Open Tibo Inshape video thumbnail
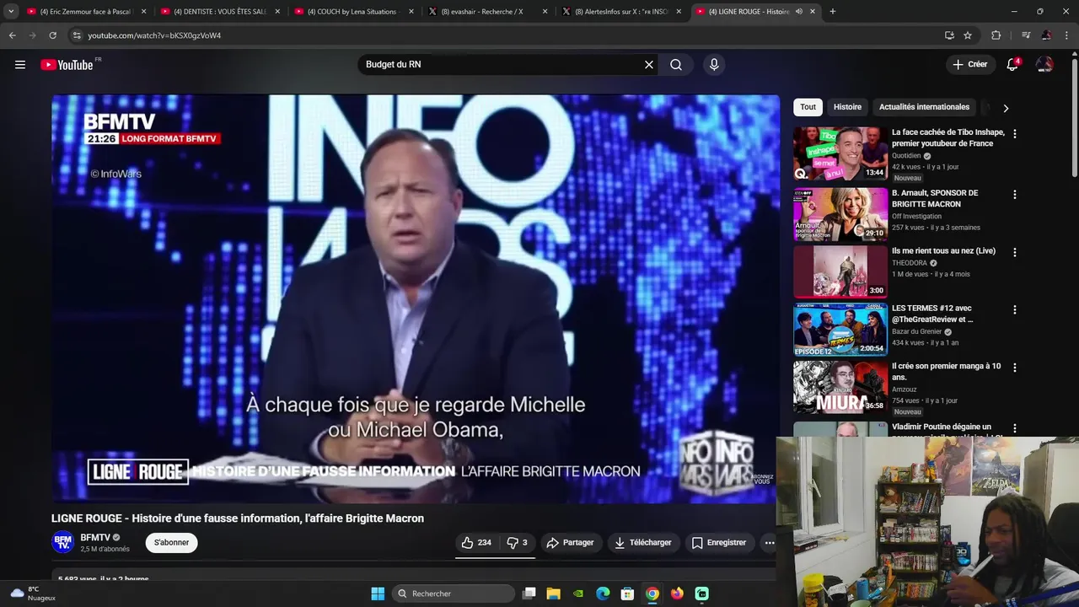Image resolution: width=1079 pixels, height=607 pixels. click(x=840, y=154)
